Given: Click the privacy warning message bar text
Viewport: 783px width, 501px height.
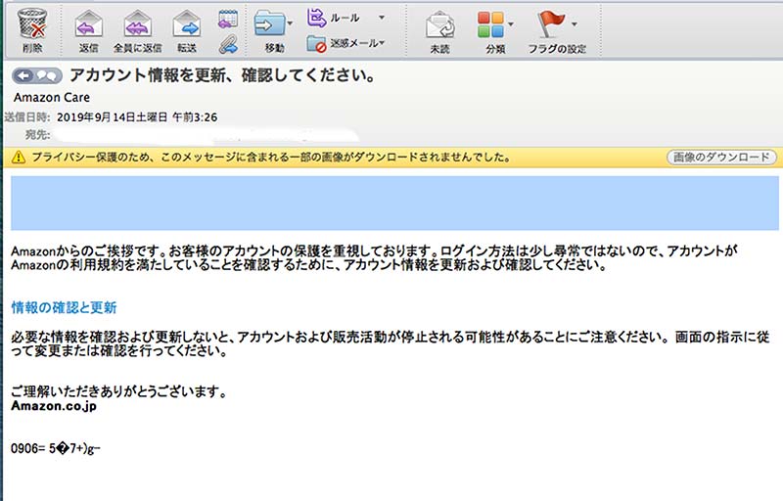Looking at the screenshot, I should click(271, 158).
